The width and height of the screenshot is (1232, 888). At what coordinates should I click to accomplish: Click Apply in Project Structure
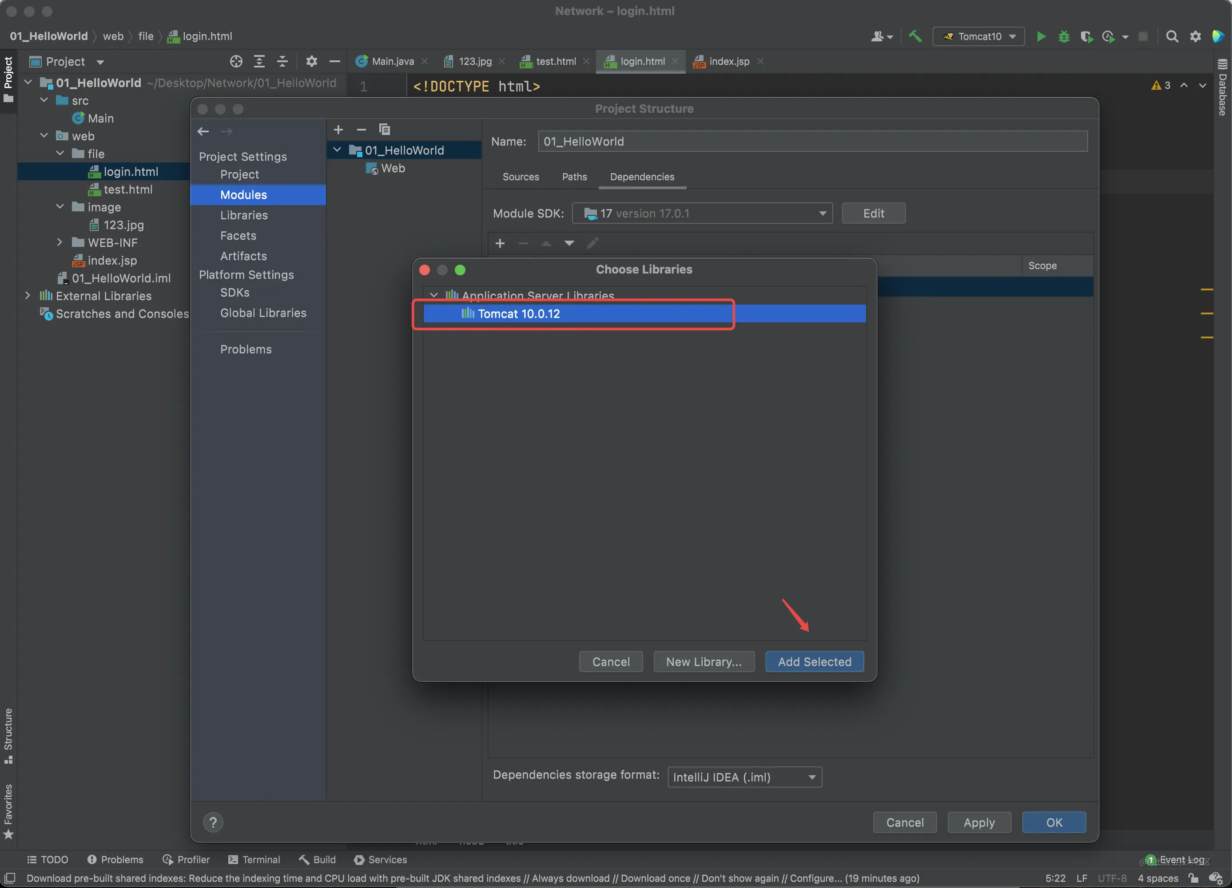point(979,822)
